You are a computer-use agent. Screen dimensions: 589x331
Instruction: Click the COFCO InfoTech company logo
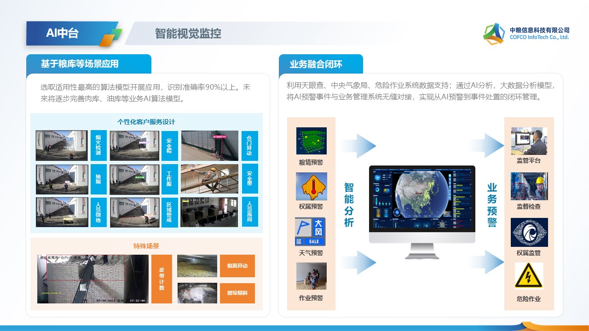(x=493, y=34)
